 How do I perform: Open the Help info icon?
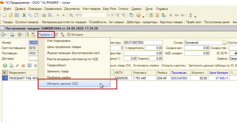point(139,15)
